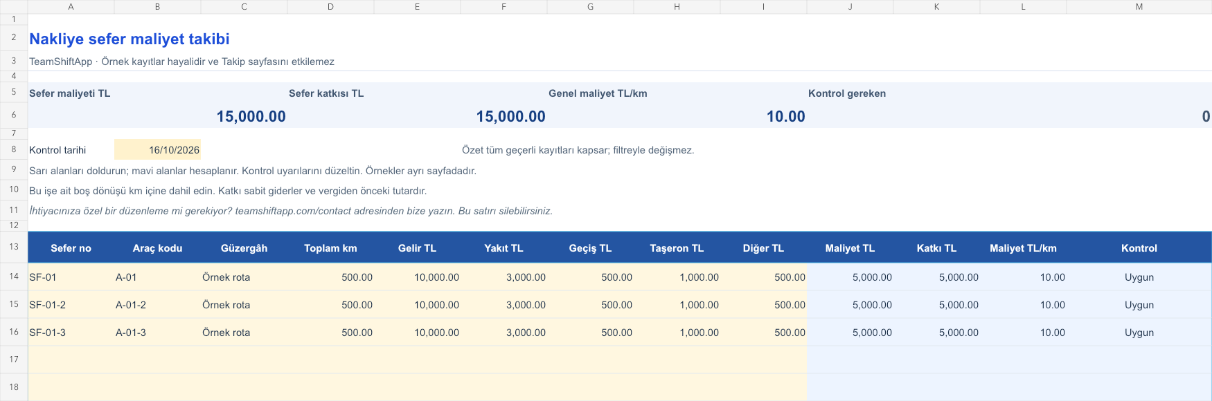Select vehicle code cell A-01-3
This screenshot has width=1212, height=401.
coord(157,333)
